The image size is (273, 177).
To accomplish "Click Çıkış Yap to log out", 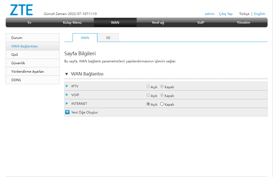I will [x=226, y=14].
